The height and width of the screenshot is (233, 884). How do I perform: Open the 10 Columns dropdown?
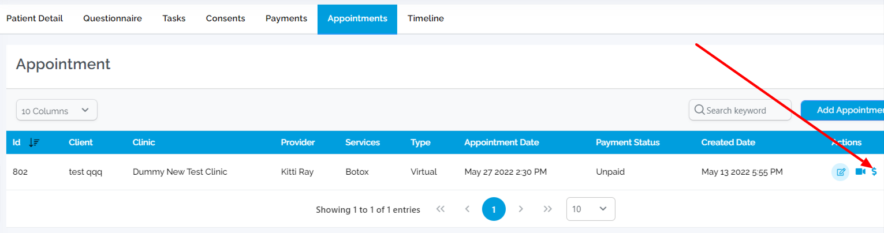[57, 110]
